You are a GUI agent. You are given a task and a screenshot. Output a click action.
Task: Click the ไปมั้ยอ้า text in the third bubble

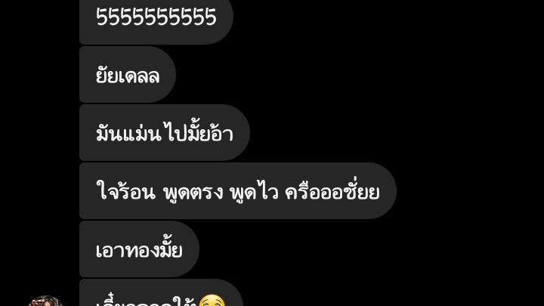pos(199,133)
